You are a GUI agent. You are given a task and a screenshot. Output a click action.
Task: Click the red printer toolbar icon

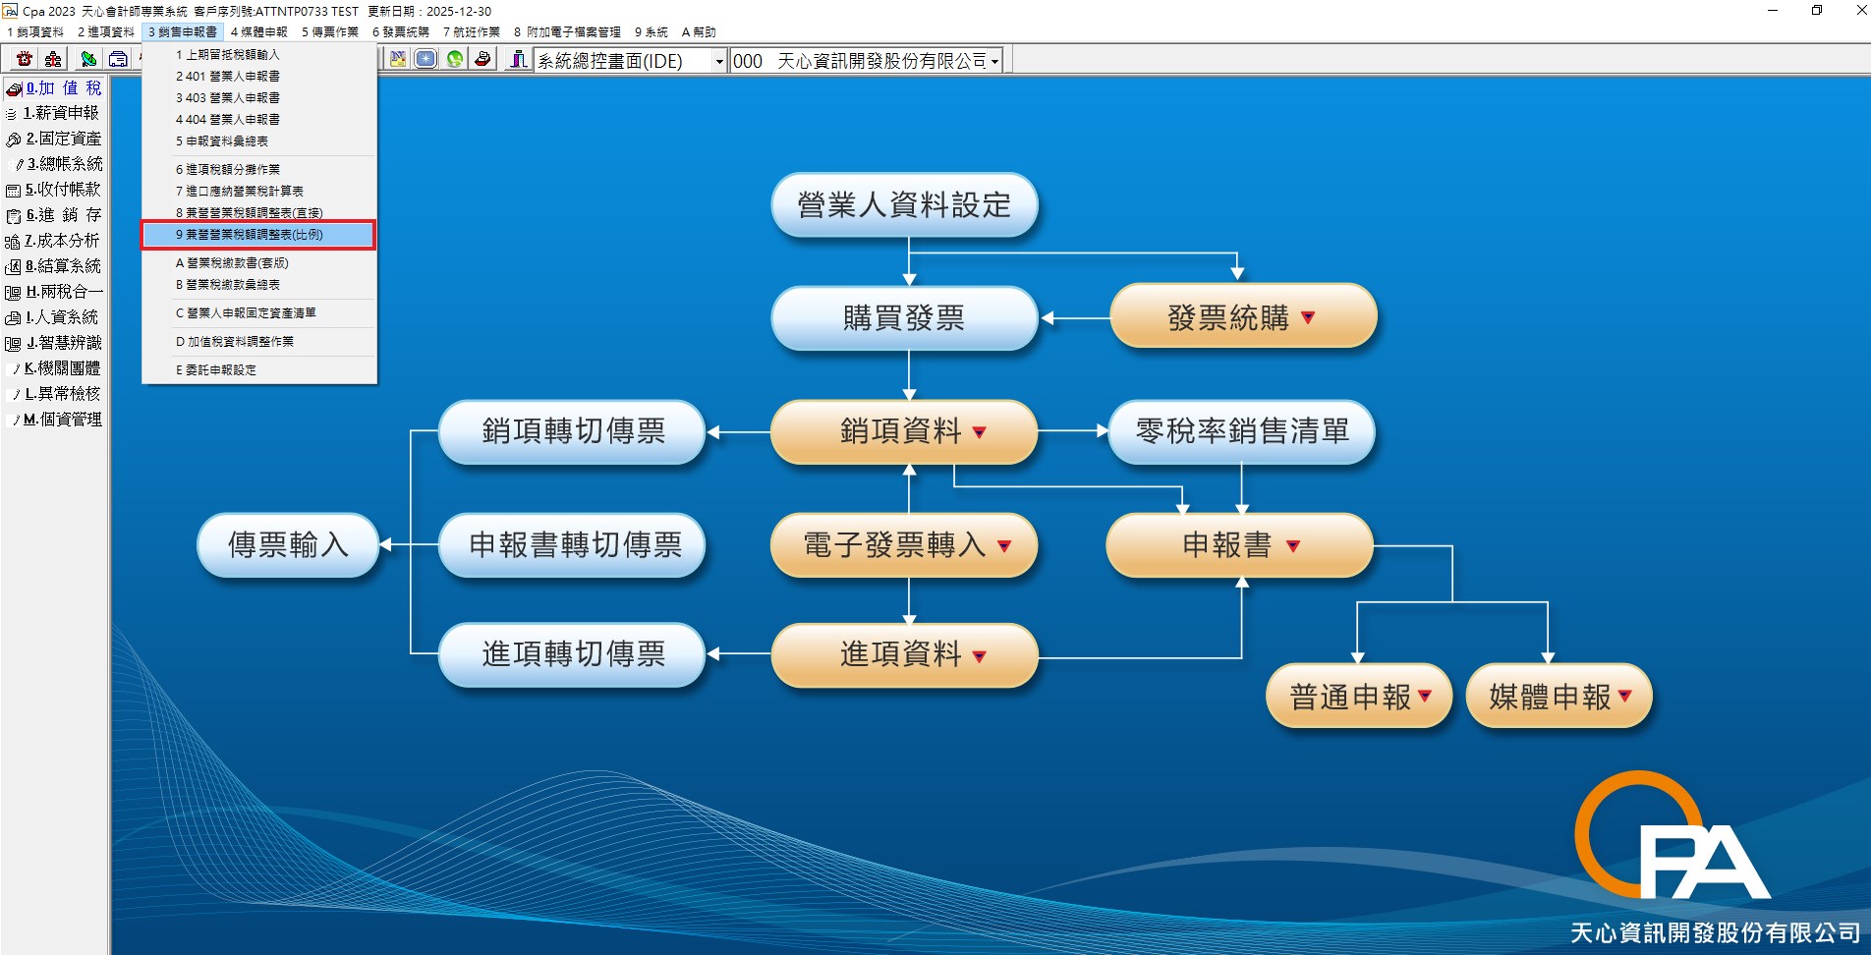pyautogui.click(x=482, y=59)
